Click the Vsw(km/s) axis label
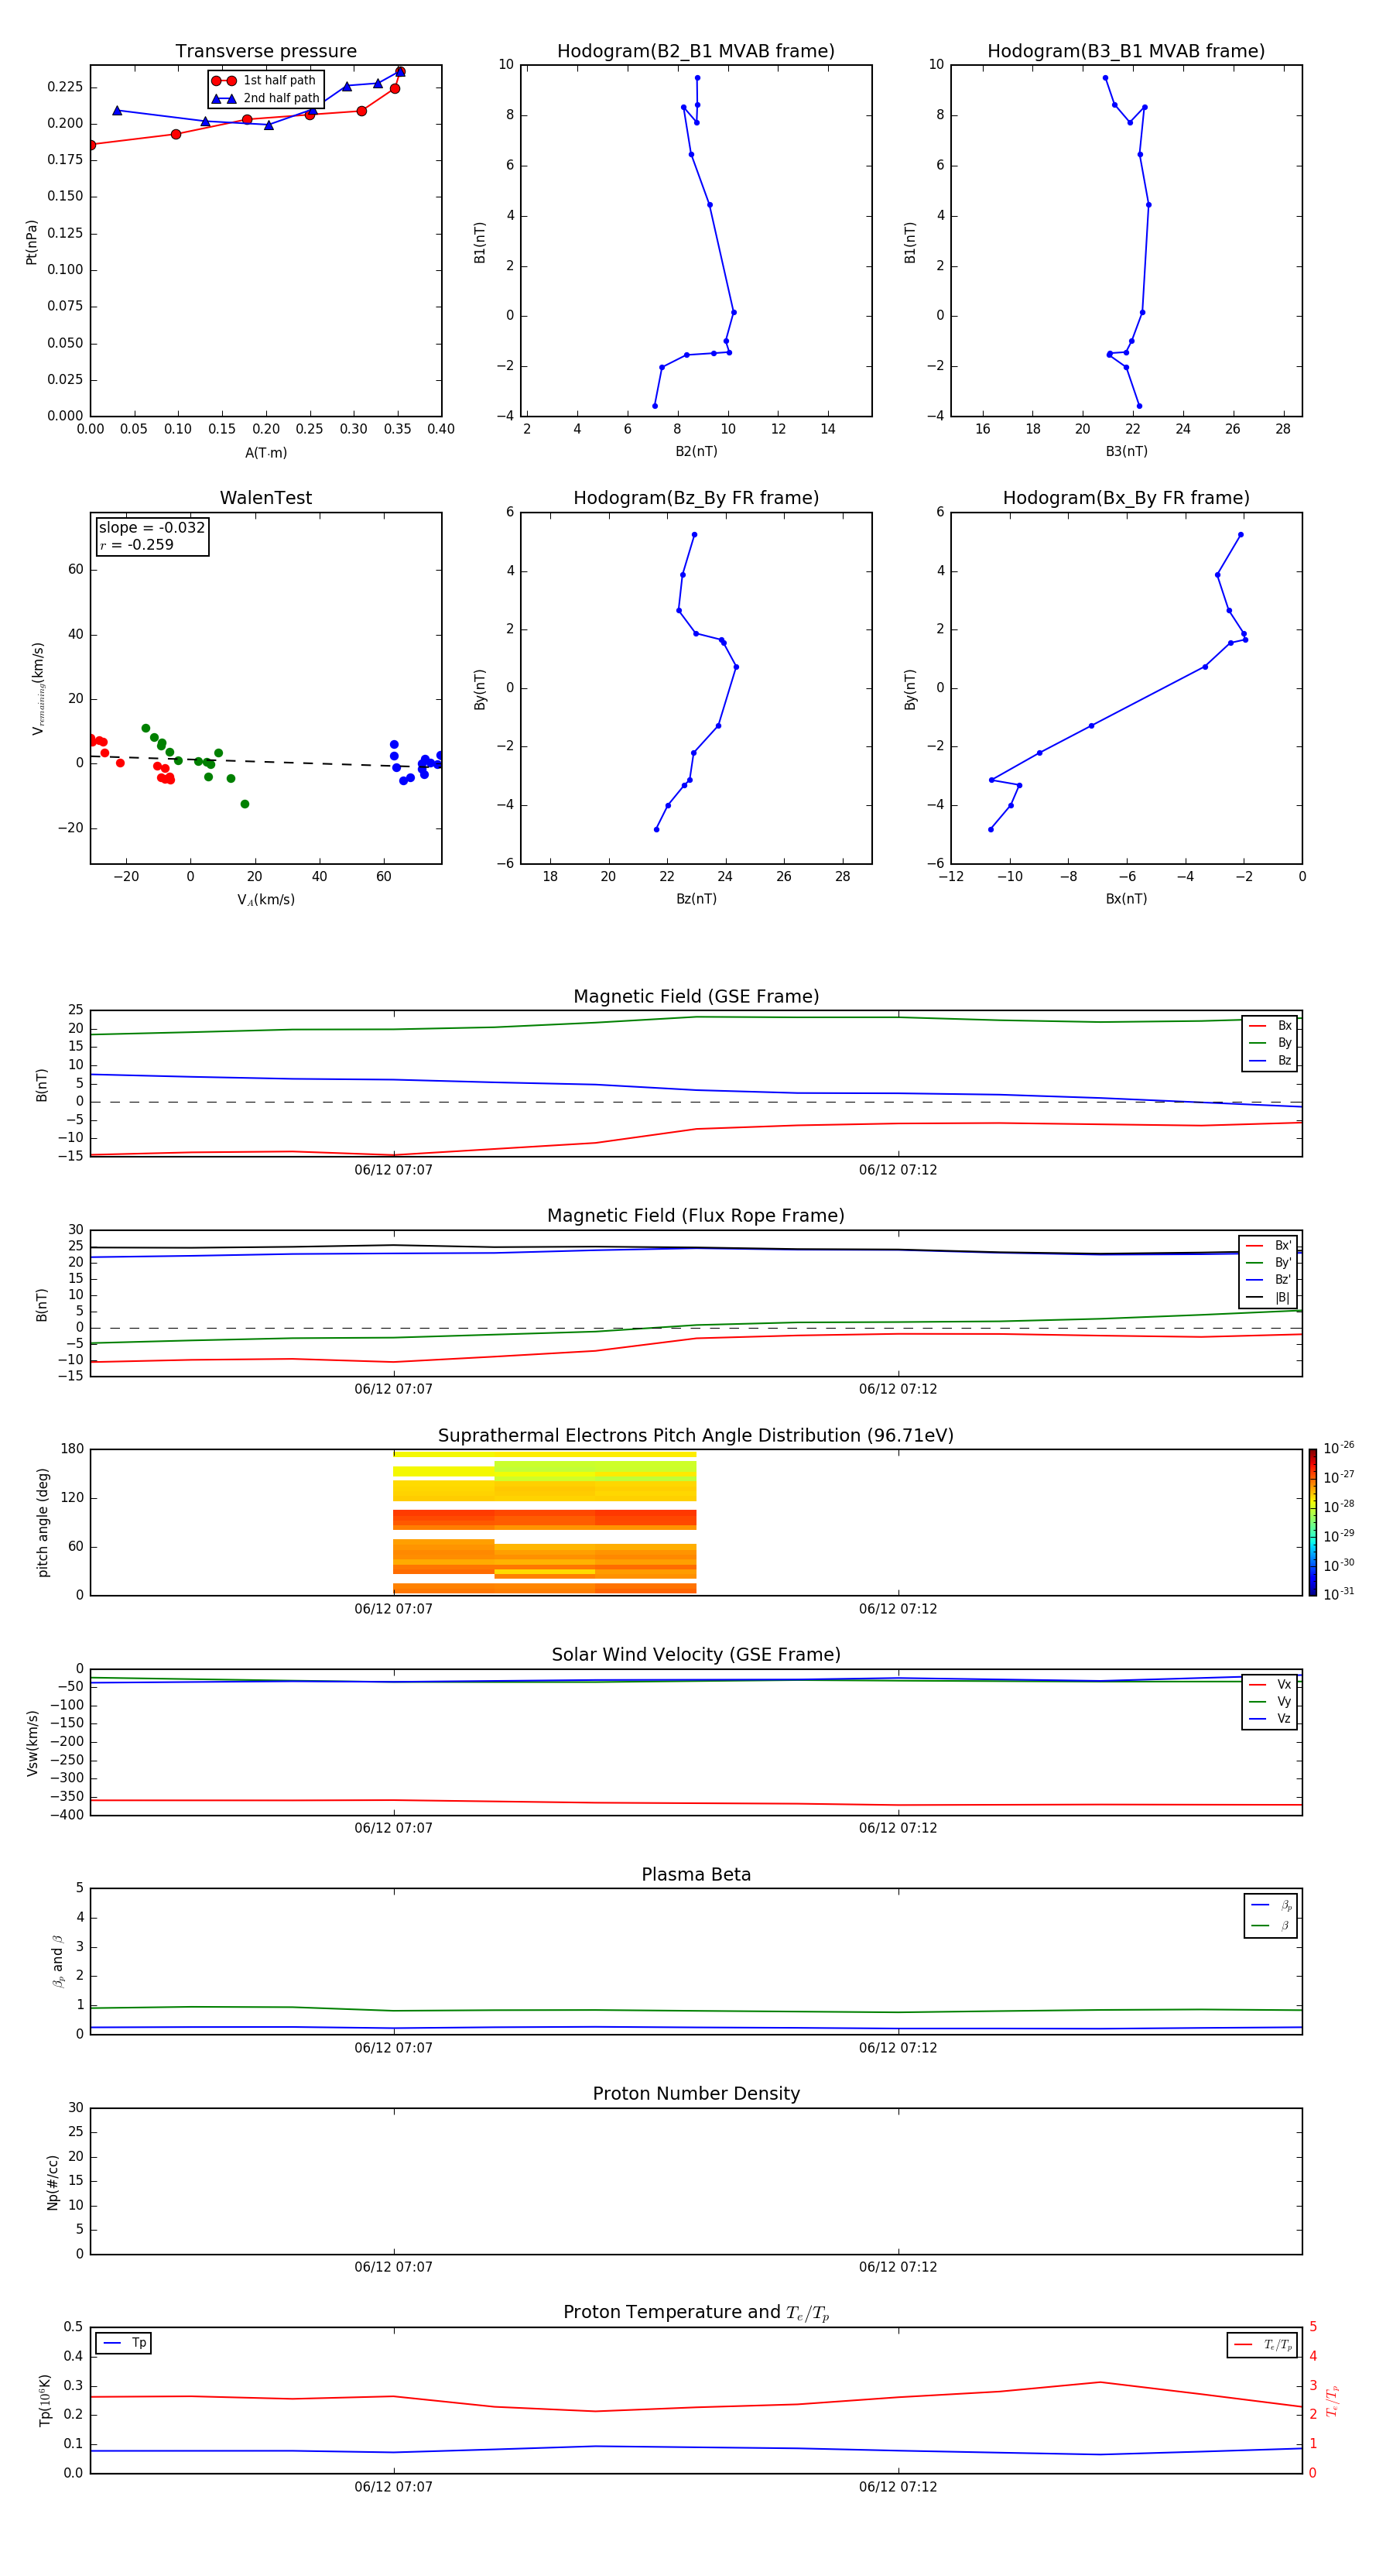The height and width of the screenshot is (2555, 1393). pos(33,1743)
